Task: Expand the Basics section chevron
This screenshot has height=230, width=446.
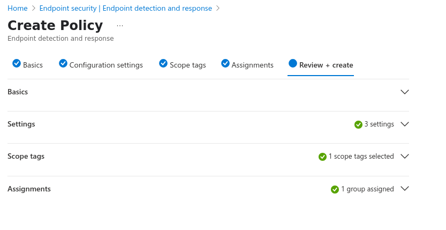Action: (x=405, y=92)
